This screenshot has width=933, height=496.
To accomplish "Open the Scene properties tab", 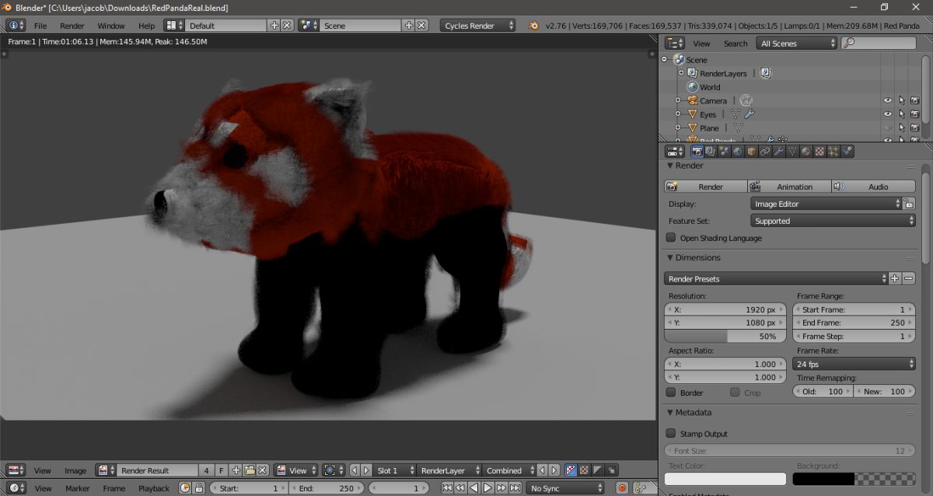I will [x=724, y=152].
